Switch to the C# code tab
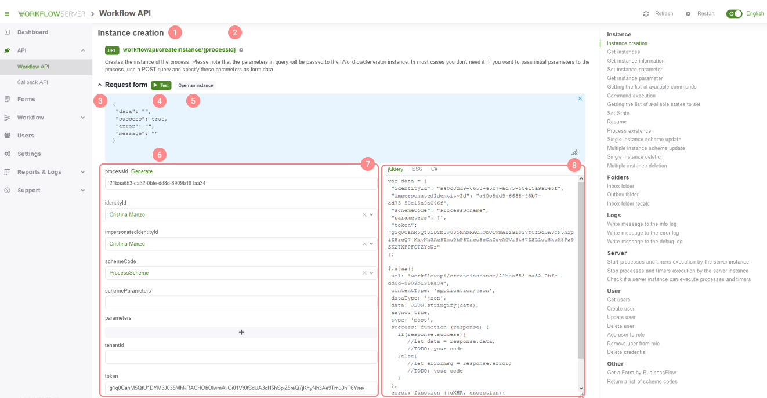767x398 pixels. click(x=434, y=169)
